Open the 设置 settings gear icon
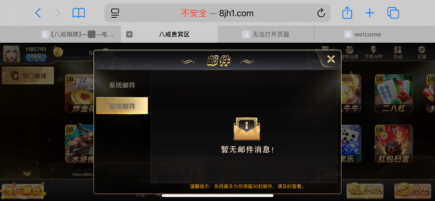This screenshot has width=435, height=201. click(x=422, y=52)
